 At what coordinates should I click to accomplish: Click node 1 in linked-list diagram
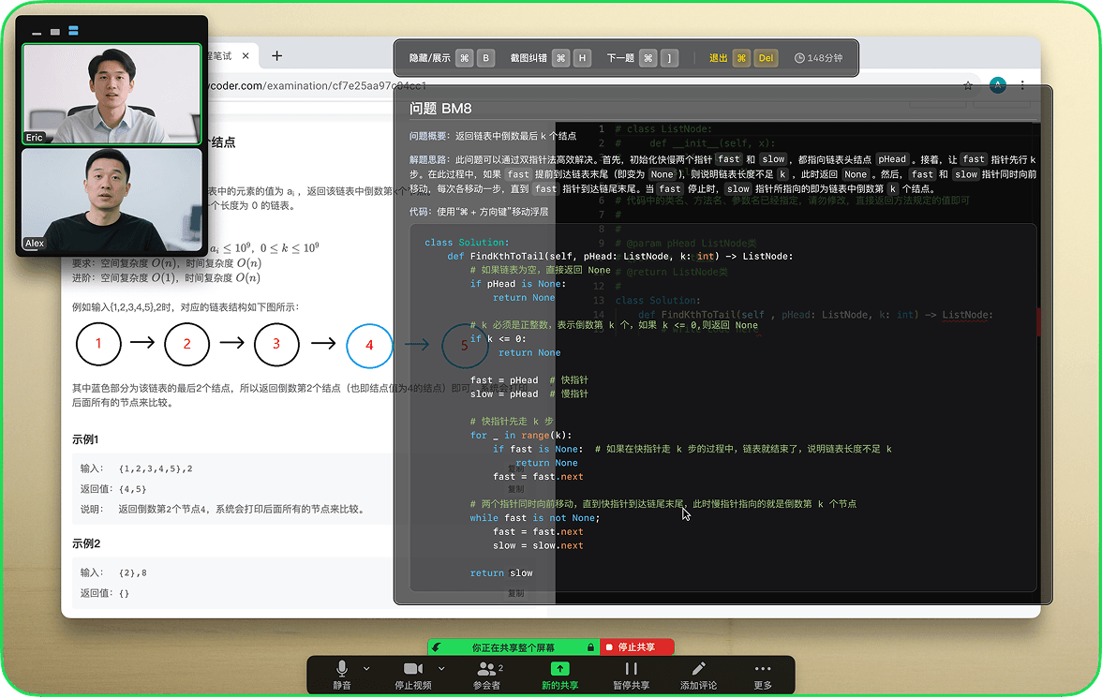pos(98,344)
